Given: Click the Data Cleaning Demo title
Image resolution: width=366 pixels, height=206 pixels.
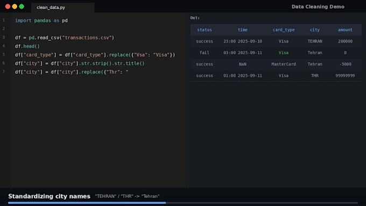Looking at the screenshot, I should tap(318, 7).
